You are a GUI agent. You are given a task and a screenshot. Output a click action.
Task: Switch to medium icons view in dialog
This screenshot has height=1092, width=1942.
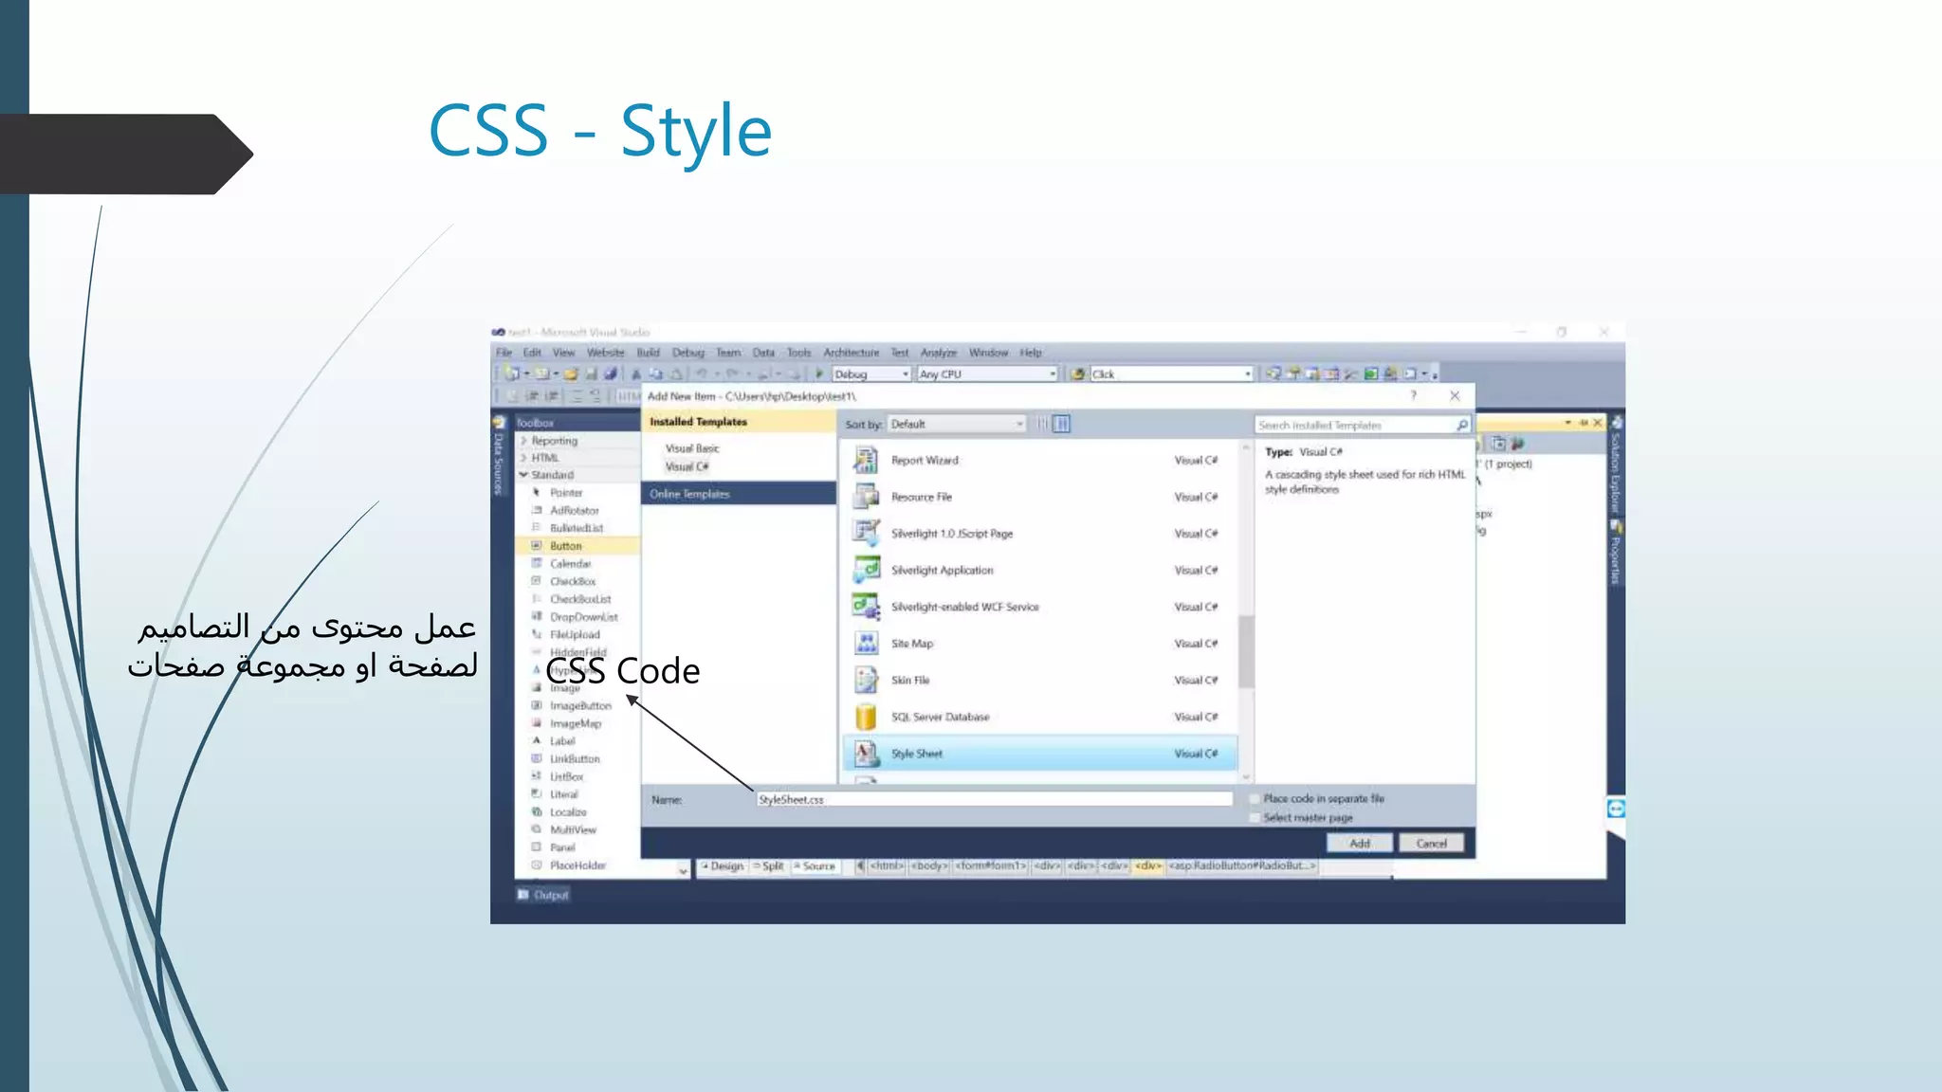[x=1062, y=424]
